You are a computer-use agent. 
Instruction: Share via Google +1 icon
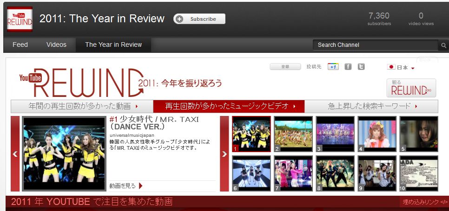(333, 66)
